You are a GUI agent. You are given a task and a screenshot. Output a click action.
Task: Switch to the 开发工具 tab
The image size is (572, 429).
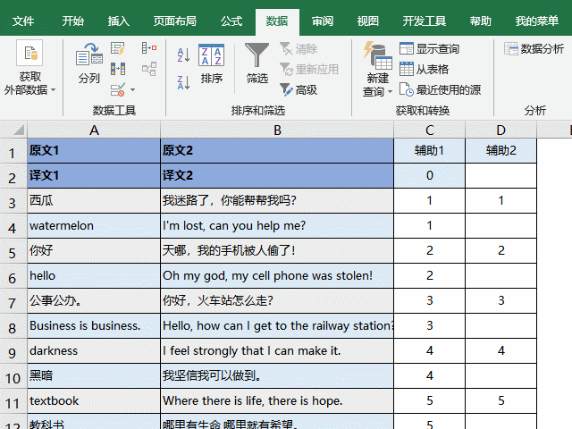(425, 21)
